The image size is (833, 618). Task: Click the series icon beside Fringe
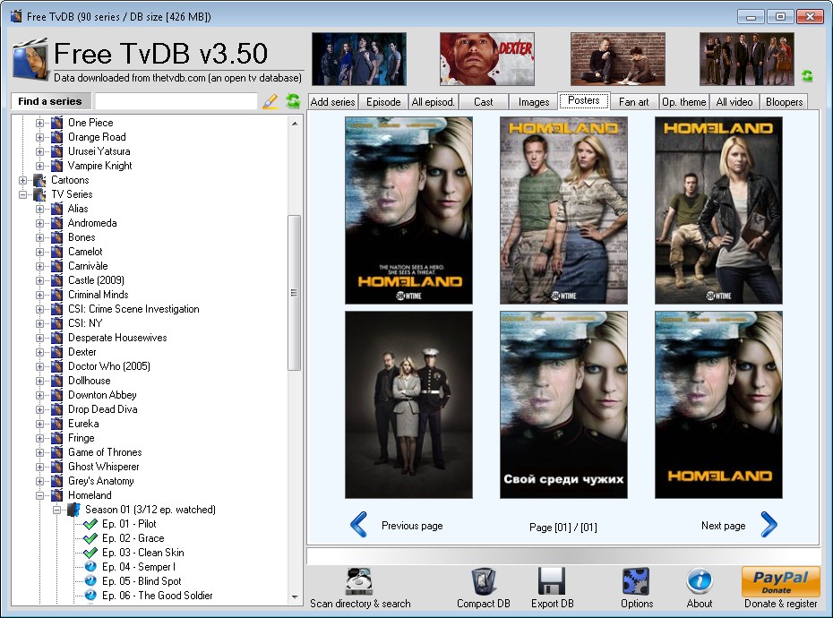(x=56, y=438)
